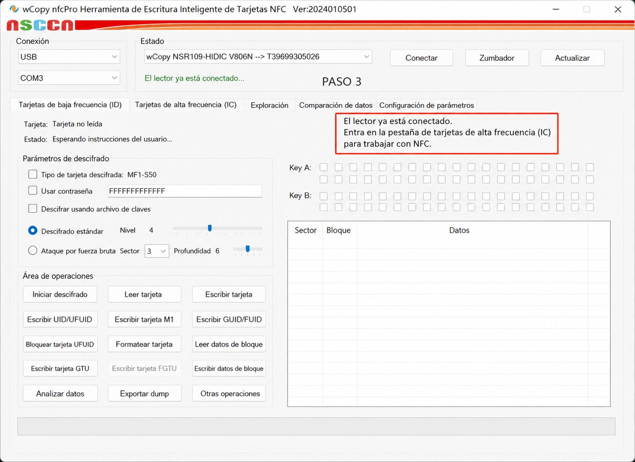This screenshot has width=635, height=462.
Task: Click the Datos column header
Action: (x=459, y=230)
